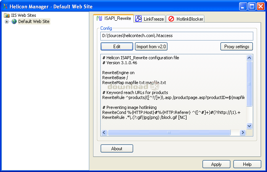This screenshot has width=267, height=172.
Task: Click the 'RewriteBase /' line
Action: click(115, 78)
